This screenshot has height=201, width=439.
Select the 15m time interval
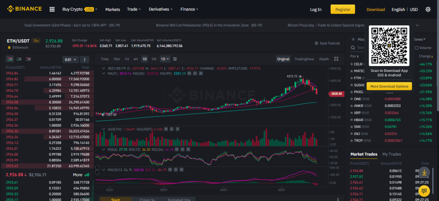116,59
